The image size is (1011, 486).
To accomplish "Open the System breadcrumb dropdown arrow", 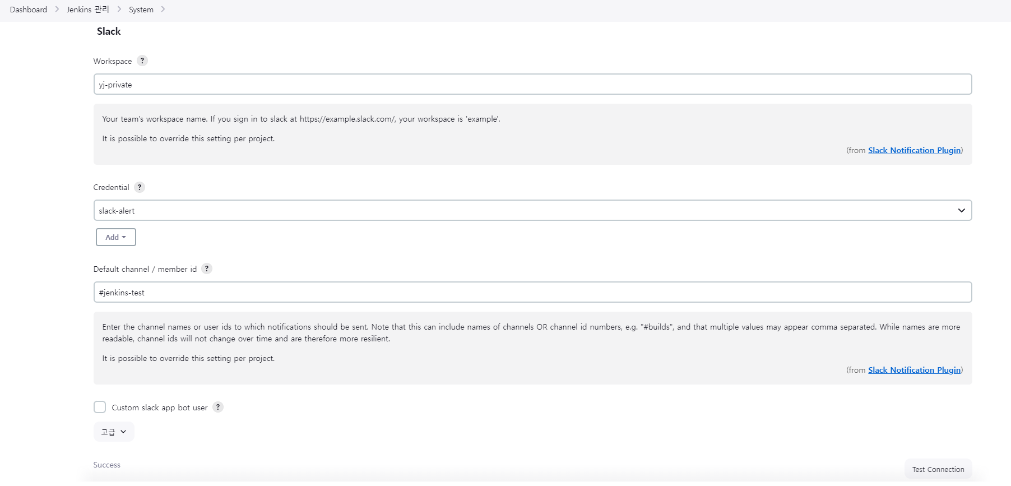I will click(x=163, y=9).
